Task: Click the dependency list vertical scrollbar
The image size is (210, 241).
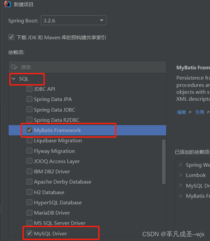Action: point(164,162)
